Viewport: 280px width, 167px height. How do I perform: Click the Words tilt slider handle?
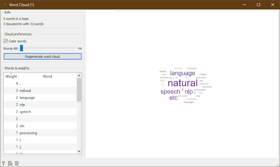coord(21,48)
